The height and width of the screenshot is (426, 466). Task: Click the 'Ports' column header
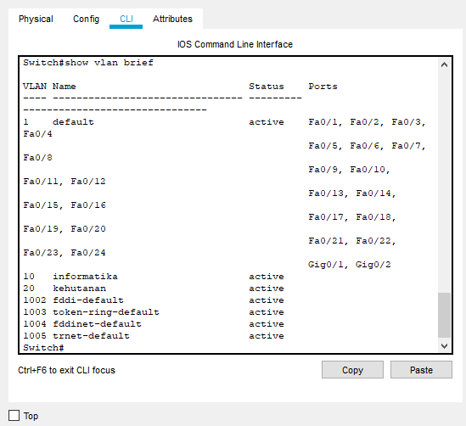click(x=323, y=87)
